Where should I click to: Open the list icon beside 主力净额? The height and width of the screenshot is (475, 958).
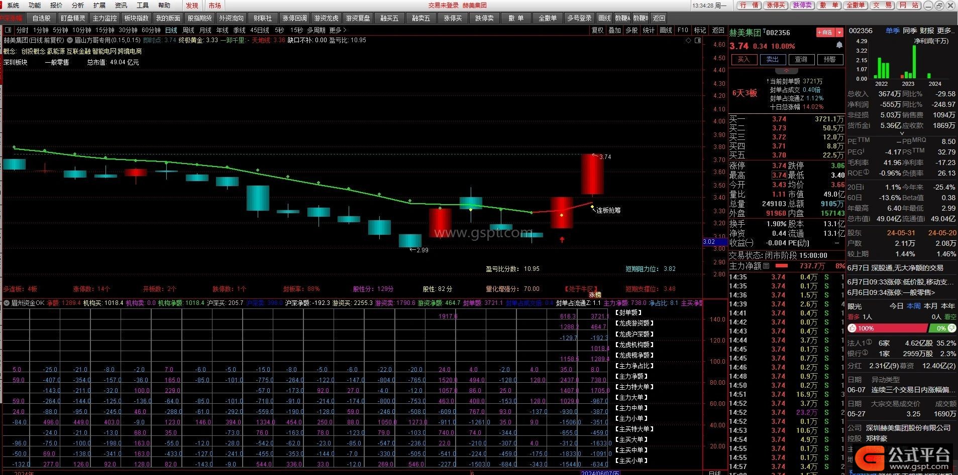[x=766, y=266]
